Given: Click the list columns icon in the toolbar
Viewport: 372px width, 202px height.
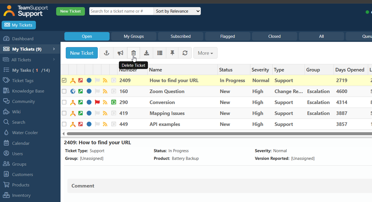Looking at the screenshot, I should (x=160, y=53).
